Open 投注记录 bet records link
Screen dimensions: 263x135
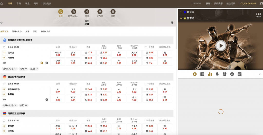[x=231, y=4]
